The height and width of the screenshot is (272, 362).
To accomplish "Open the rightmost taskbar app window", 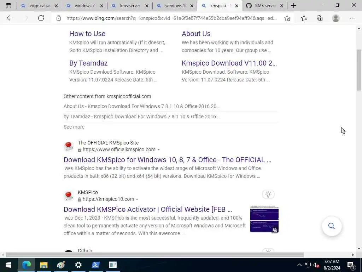I will coord(113,265).
